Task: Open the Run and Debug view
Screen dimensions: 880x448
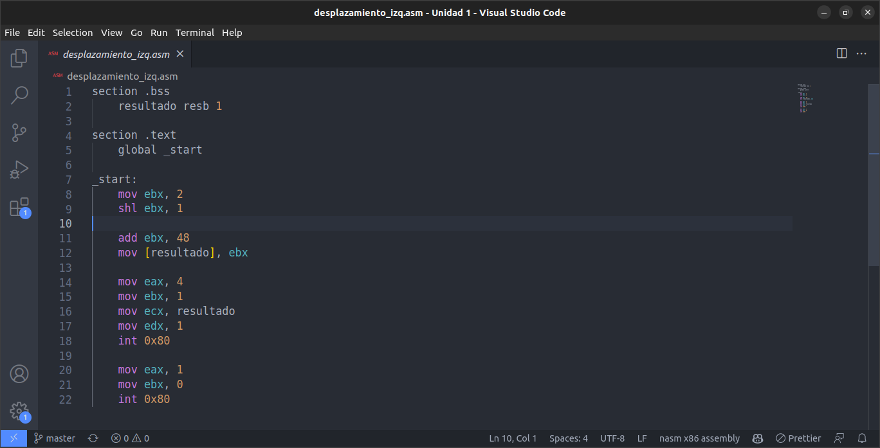Action: (19, 170)
